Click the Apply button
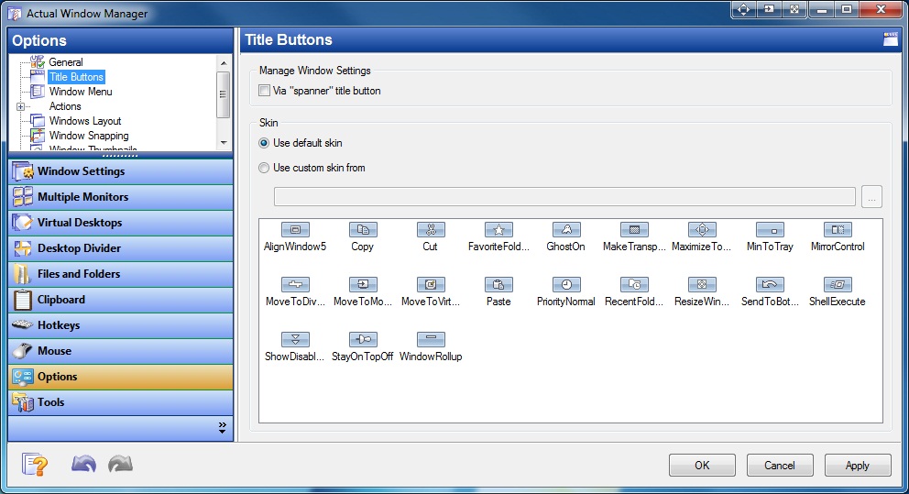 [858, 465]
